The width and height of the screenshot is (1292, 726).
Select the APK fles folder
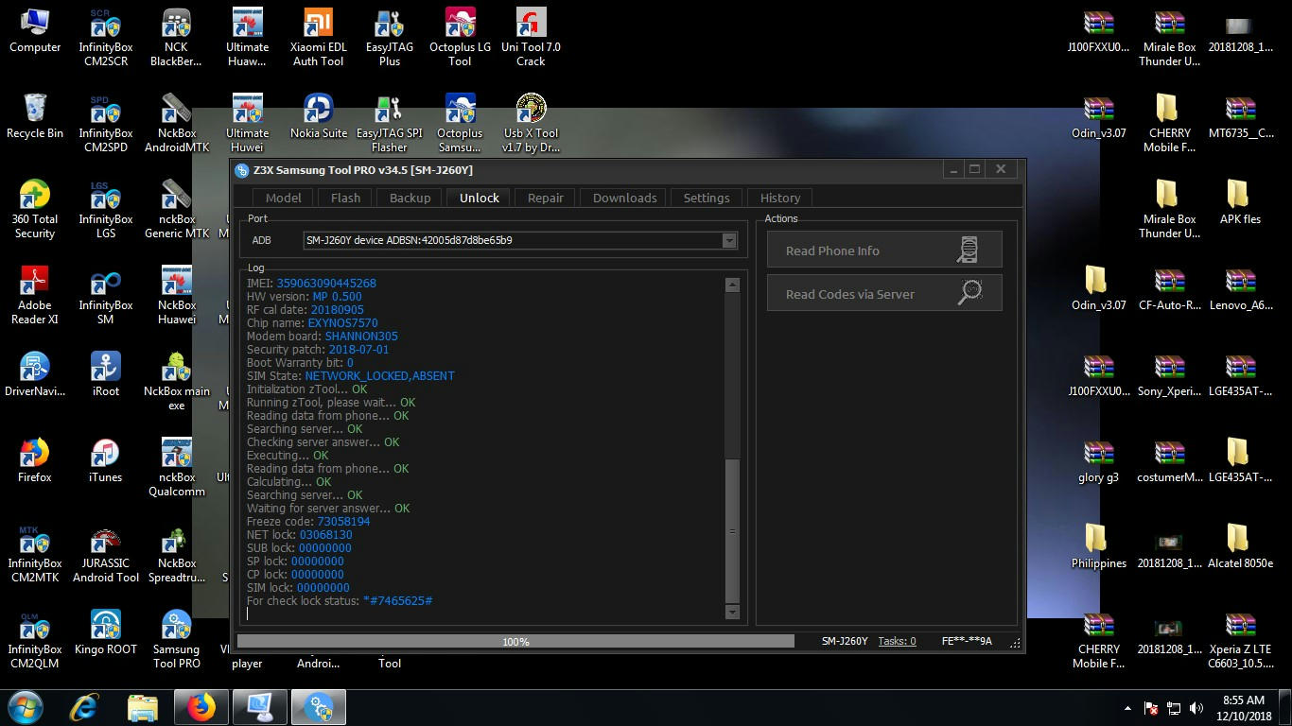pyautogui.click(x=1240, y=203)
